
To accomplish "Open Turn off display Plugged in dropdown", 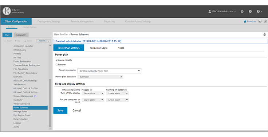I will [x=93, y=93].
